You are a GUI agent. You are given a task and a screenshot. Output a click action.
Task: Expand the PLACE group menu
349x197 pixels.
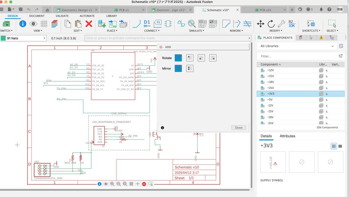click(x=112, y=30)
